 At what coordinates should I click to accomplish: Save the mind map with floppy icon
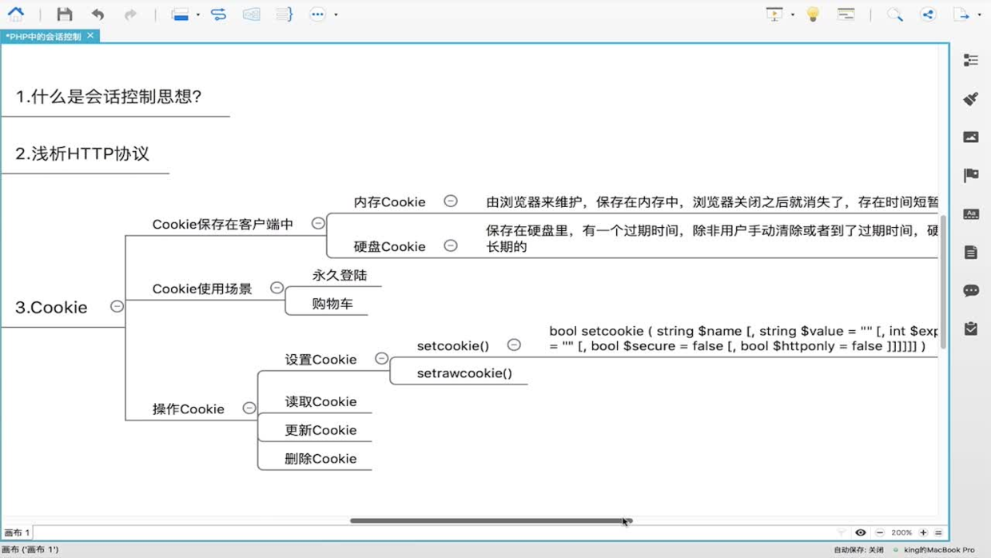coord(65,14)
